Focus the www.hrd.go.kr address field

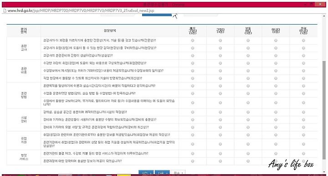pos(81,10)
